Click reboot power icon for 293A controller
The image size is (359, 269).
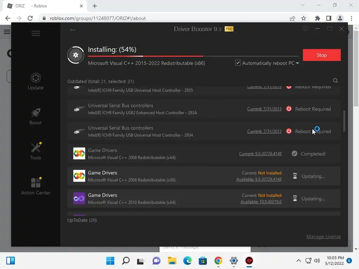coord(289,109)
